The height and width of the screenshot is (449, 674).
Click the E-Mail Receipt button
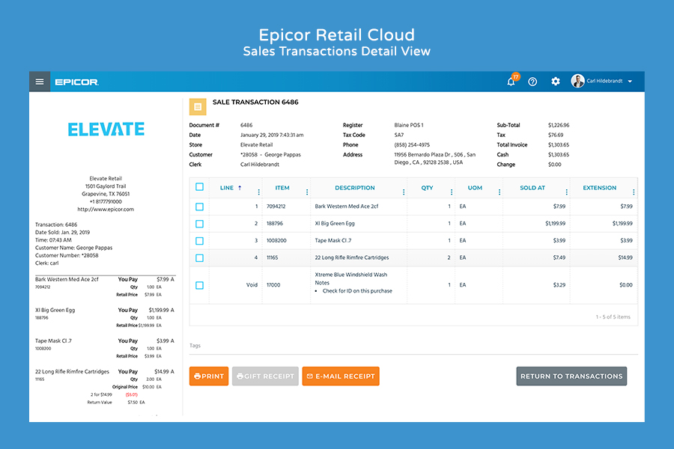point(341,376)
